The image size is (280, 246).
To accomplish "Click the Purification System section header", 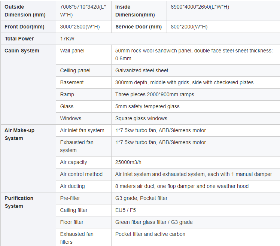I will coord(19,202).
